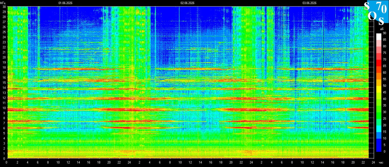Click the SOS 70 logo
This screenshot has height=167, width=389.
pos(376,13)
